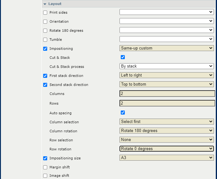Open the Print sides dropdown
This screenshot has width=217, height=179.
point(166,12)
